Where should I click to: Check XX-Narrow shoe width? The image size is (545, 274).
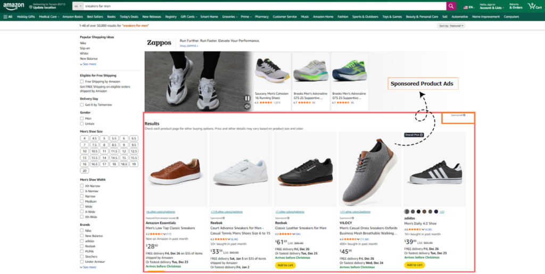82,186
